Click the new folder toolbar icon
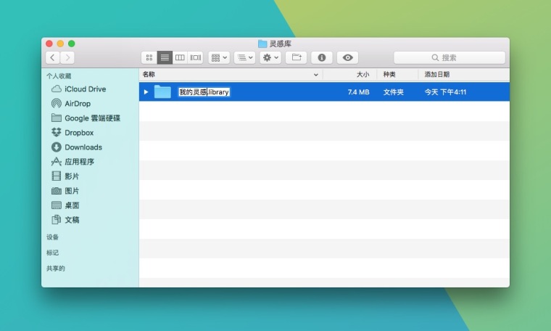Viewport: 551px width, 331px height. 297,57
